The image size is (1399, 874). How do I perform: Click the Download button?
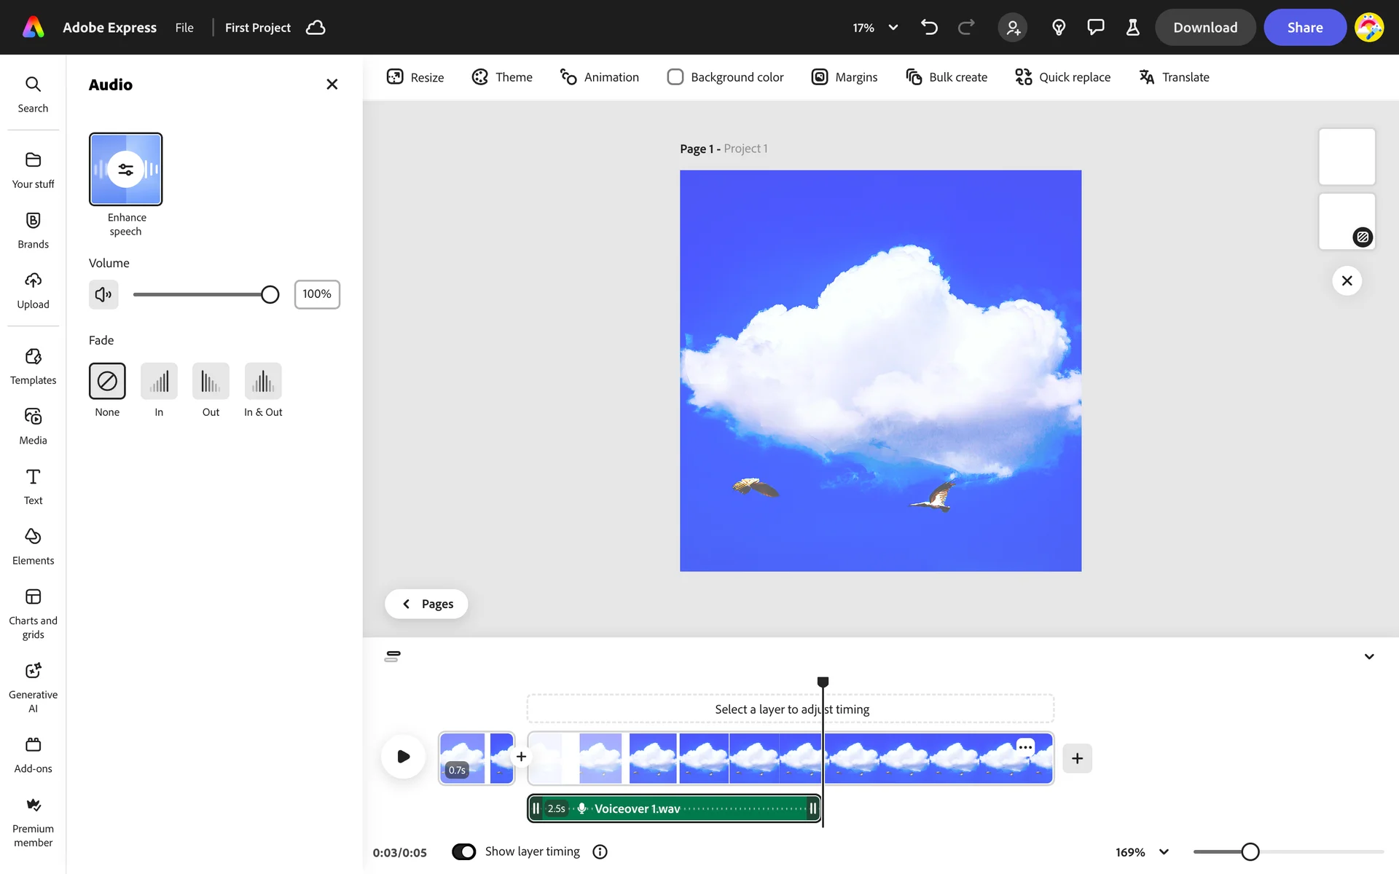coord(1204,28)
